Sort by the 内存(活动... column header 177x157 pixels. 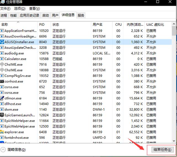point(134,25)
